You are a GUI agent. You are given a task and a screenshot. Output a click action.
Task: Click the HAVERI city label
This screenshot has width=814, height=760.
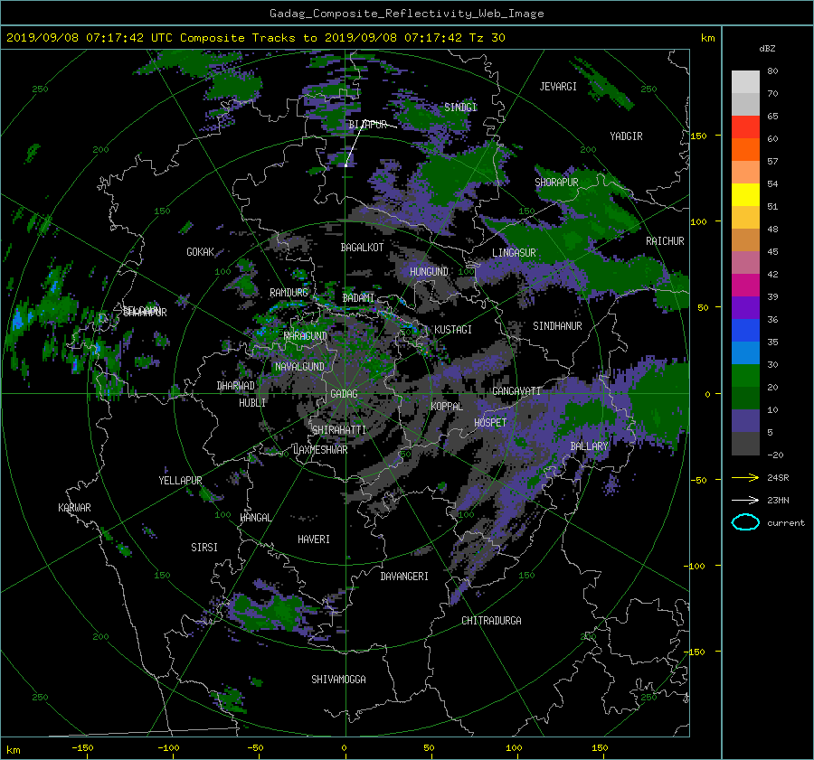(x=314, y=540)
